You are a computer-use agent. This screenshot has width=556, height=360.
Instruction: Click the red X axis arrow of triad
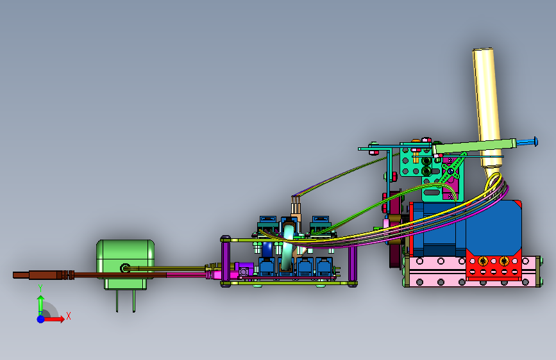tap(55, 319)
